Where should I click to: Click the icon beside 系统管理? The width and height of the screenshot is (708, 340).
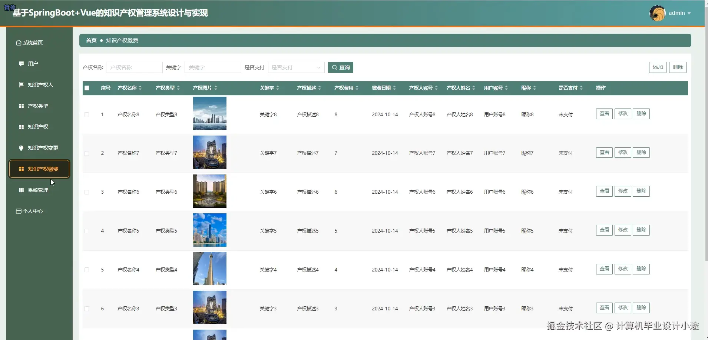pos(21,190)
